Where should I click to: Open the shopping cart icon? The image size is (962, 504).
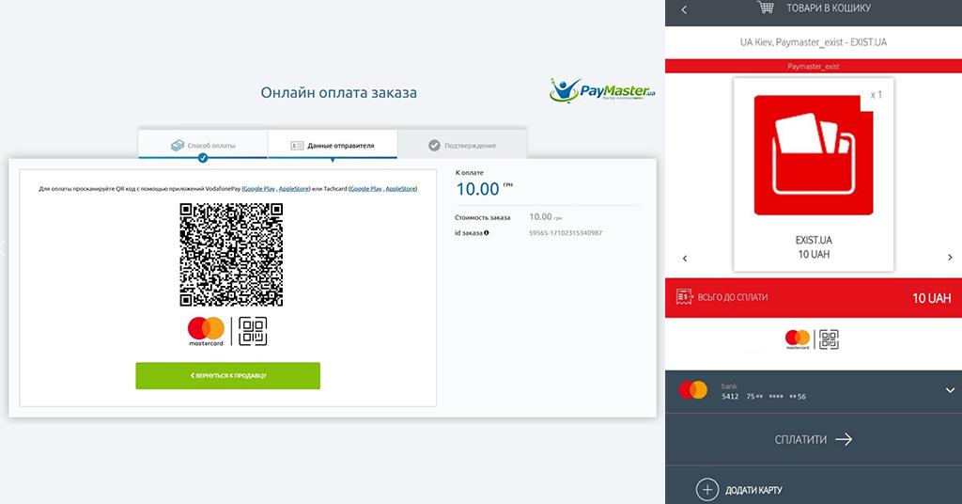[765, 8]
